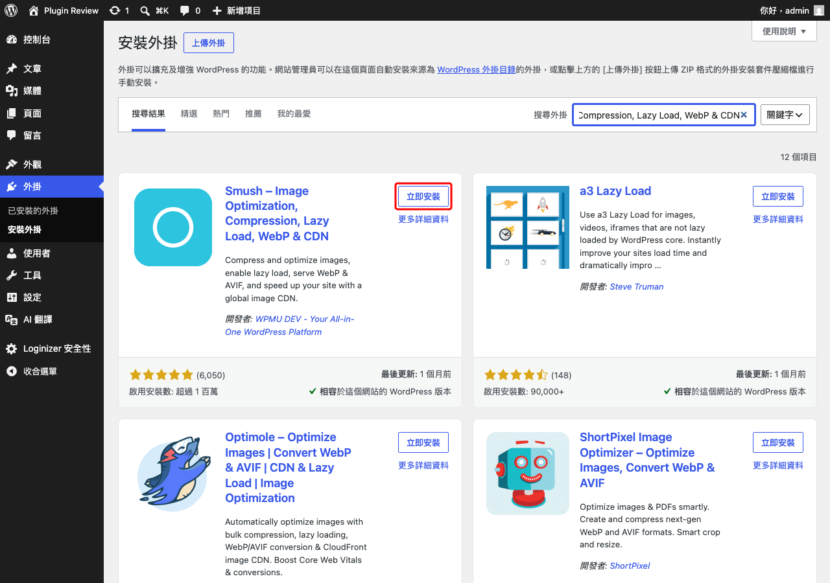Click a3 Lazy Load 啟用安裝數: 90,000+ text
The width and height of the screenshot is (830, 583).
(524, 391)
